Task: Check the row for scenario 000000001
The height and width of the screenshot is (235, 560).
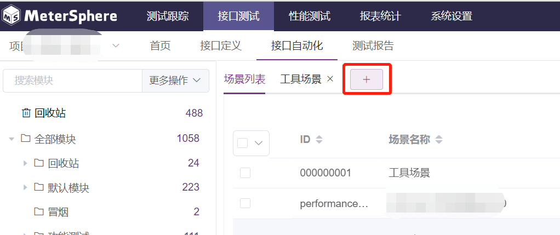Action: (x=245, y=173)
